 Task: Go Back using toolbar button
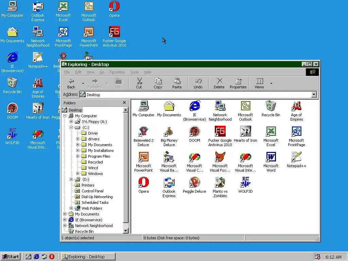(71, 83)
